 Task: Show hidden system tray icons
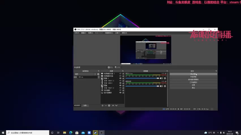click(218, 133)
